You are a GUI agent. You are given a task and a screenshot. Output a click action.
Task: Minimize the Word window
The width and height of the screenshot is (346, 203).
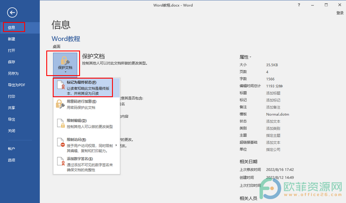312,5
